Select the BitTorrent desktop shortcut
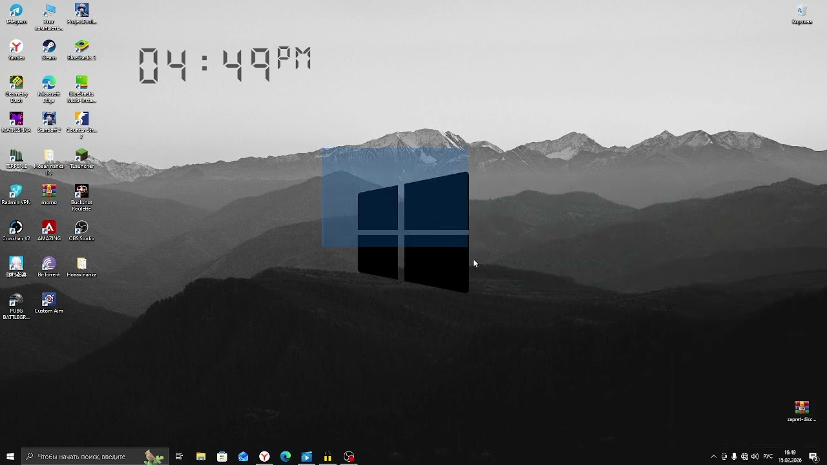Image resolution: width=827 pixels, height=465 pixels. (x=49, y=267)
